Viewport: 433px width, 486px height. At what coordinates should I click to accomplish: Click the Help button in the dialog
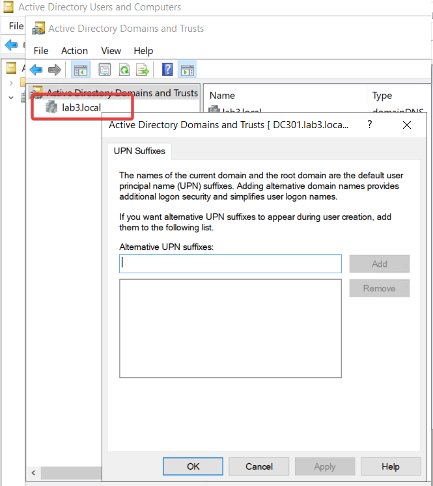coord(391,466)
